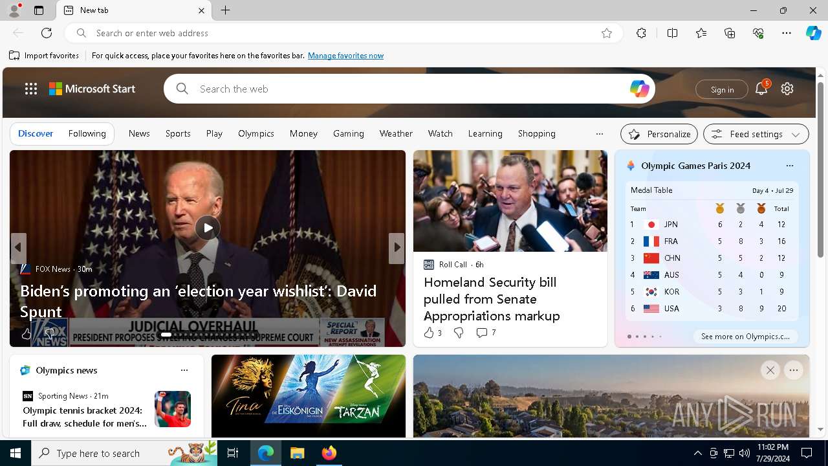828x466 pixels.
Task: Open Browser essentials heart icon
Action: point(758,33)
